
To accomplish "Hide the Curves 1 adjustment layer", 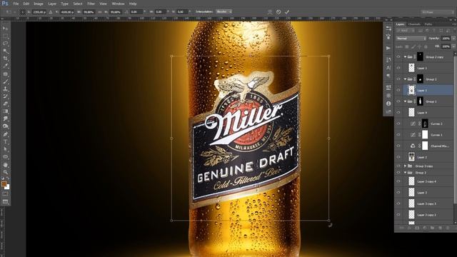I will tap(398, 135).
